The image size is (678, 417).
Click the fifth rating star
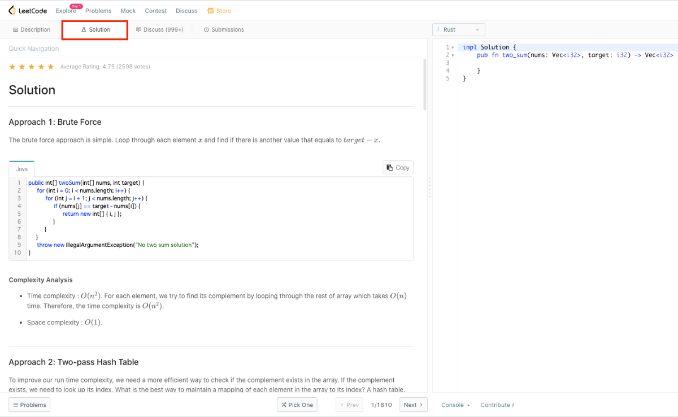[51, 67]
